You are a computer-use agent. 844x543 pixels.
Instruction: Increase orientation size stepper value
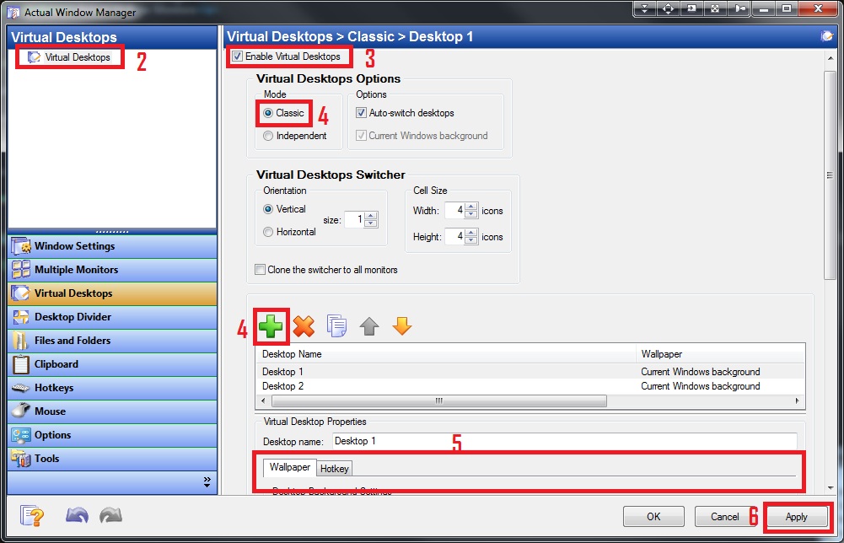click(371, 216)
